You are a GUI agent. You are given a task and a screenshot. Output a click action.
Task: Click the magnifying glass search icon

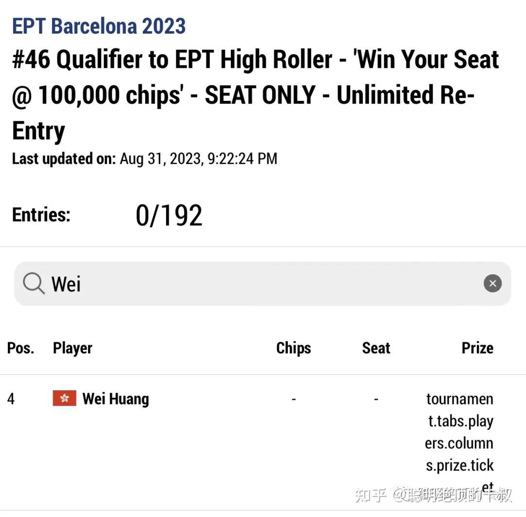(34, 283)
